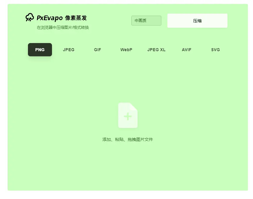The width and height of the screenshot is (253, 199).
Task: Switch to the JPEG format tab
Action: pos(69,50)
